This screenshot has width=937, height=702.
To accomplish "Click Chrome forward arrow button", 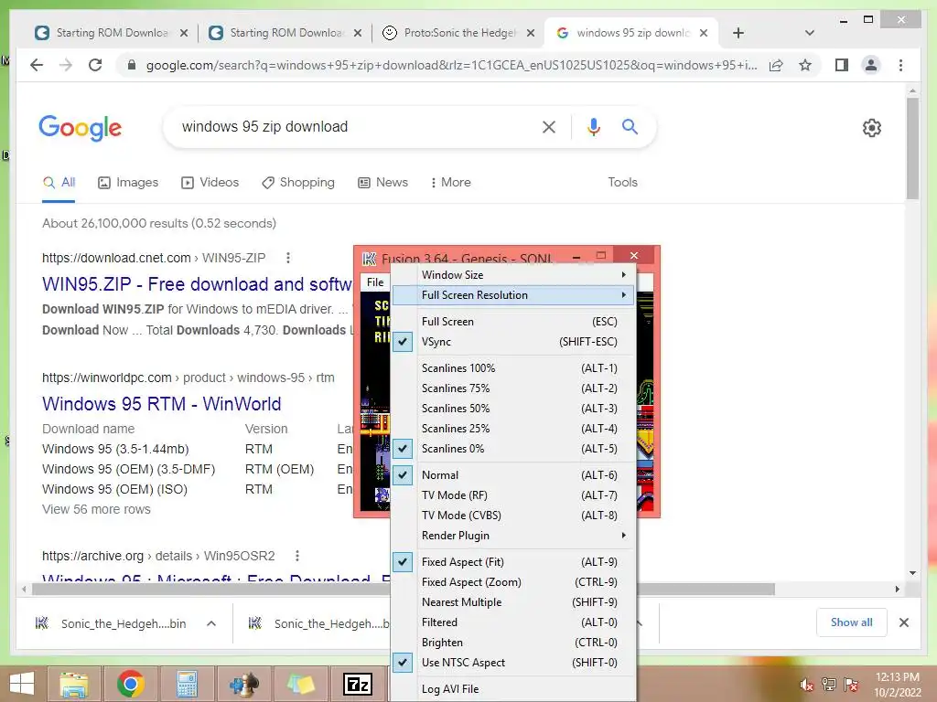I will pos(66,65).
